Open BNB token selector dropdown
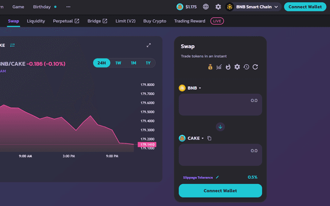The image size is (330, 206). [194, 88]
